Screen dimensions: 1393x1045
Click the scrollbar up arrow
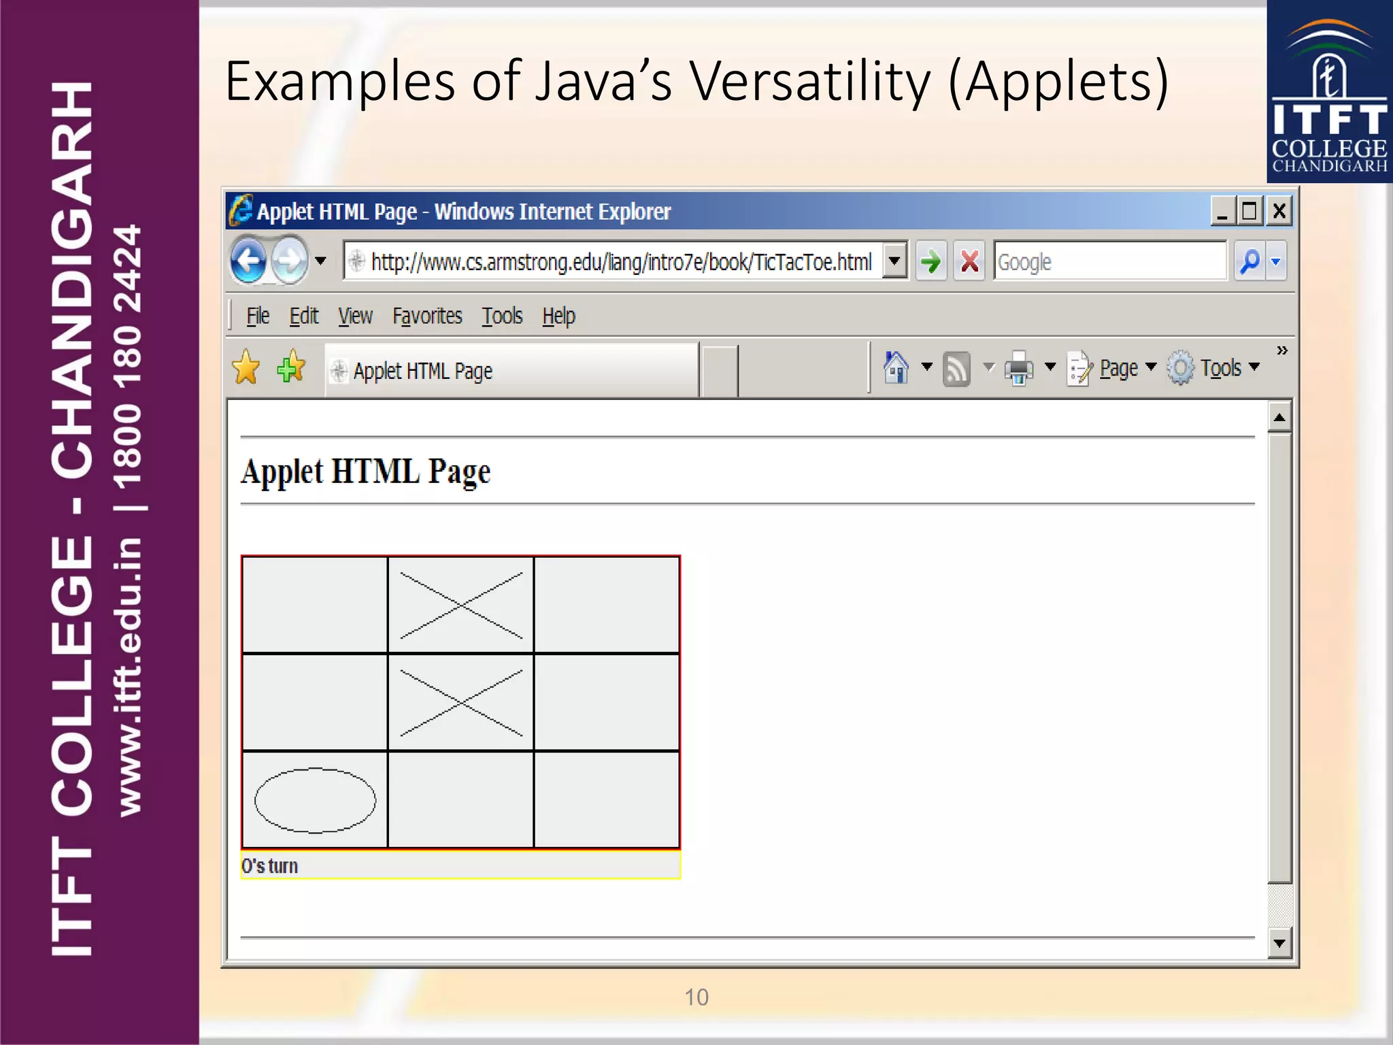[1279, 417]
